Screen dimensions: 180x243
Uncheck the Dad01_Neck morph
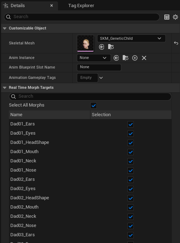pyautogui.click(x=131, y=161)
